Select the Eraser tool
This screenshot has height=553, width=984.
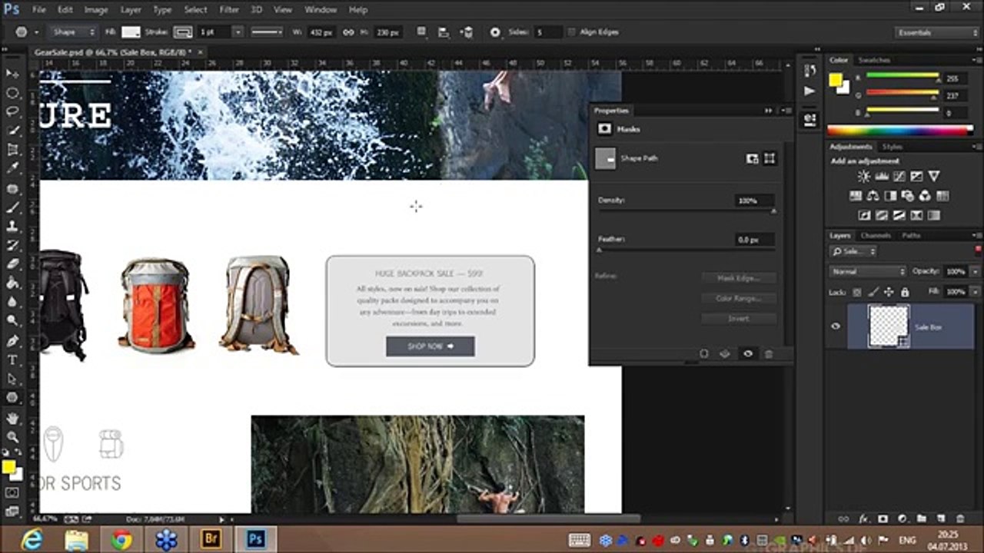click(x=12, y=264)
